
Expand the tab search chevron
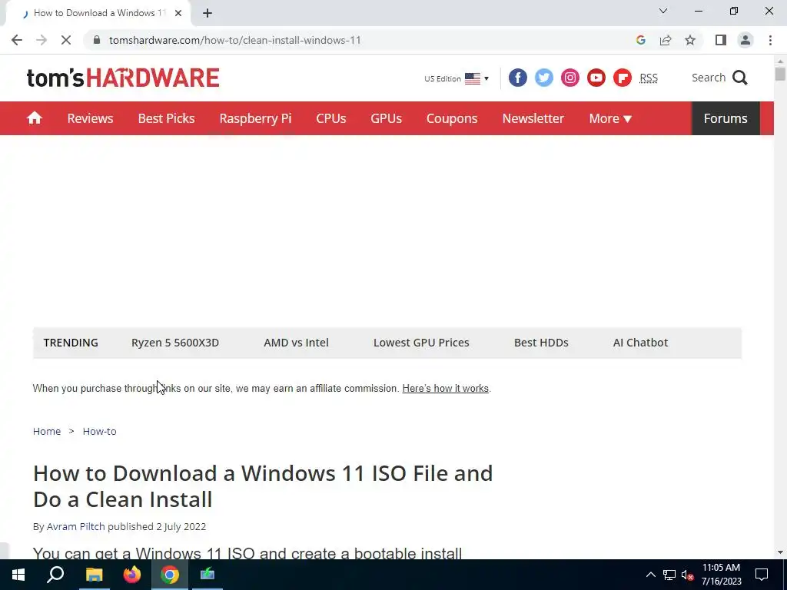point(663,11)
